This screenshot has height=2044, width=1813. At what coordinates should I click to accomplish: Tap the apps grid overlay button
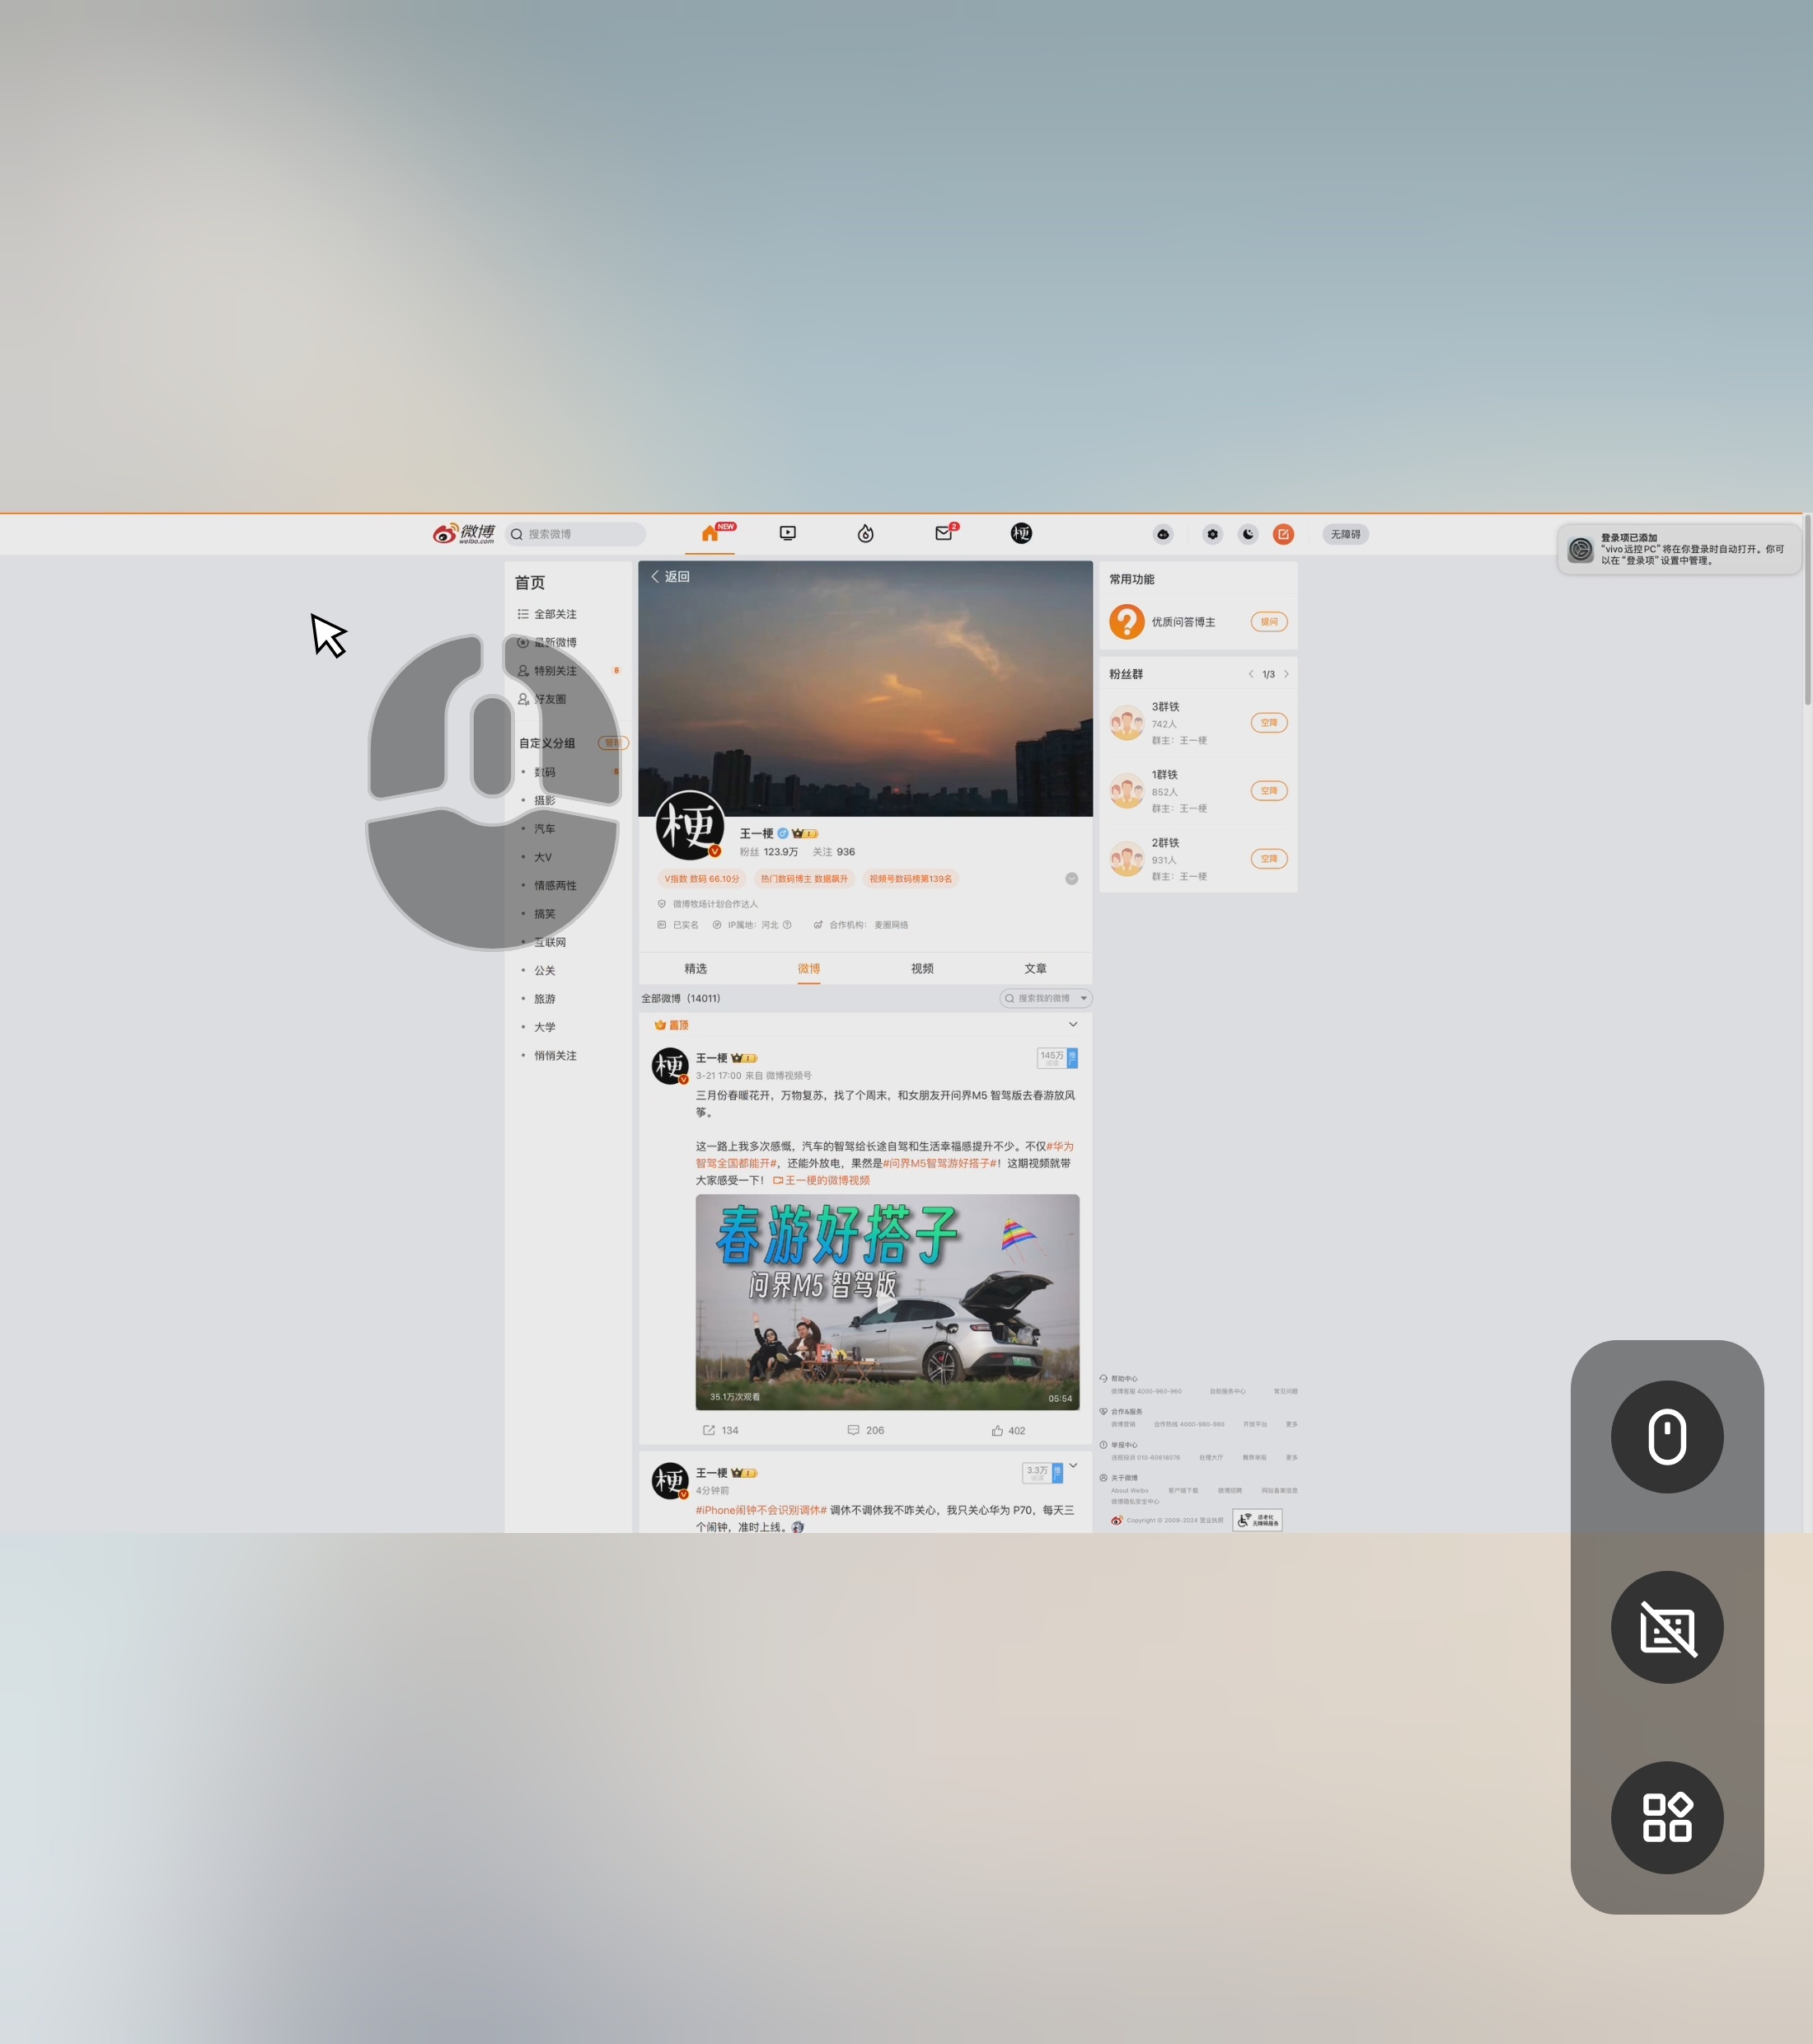1667,1817
